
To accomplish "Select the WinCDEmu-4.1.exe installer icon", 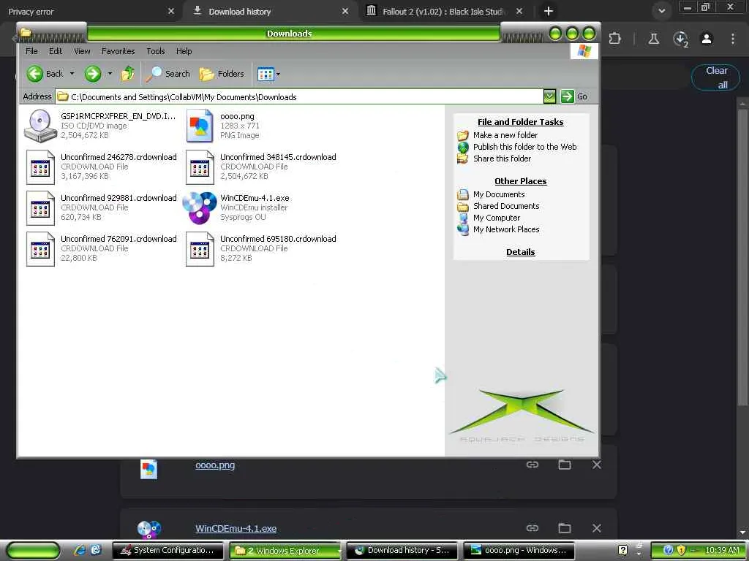I will coord(200,208).
